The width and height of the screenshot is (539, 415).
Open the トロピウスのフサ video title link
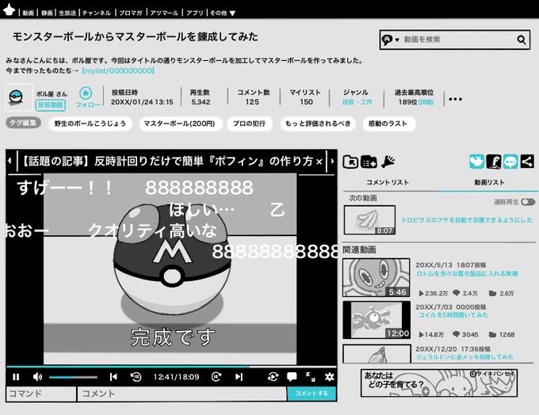467,220
